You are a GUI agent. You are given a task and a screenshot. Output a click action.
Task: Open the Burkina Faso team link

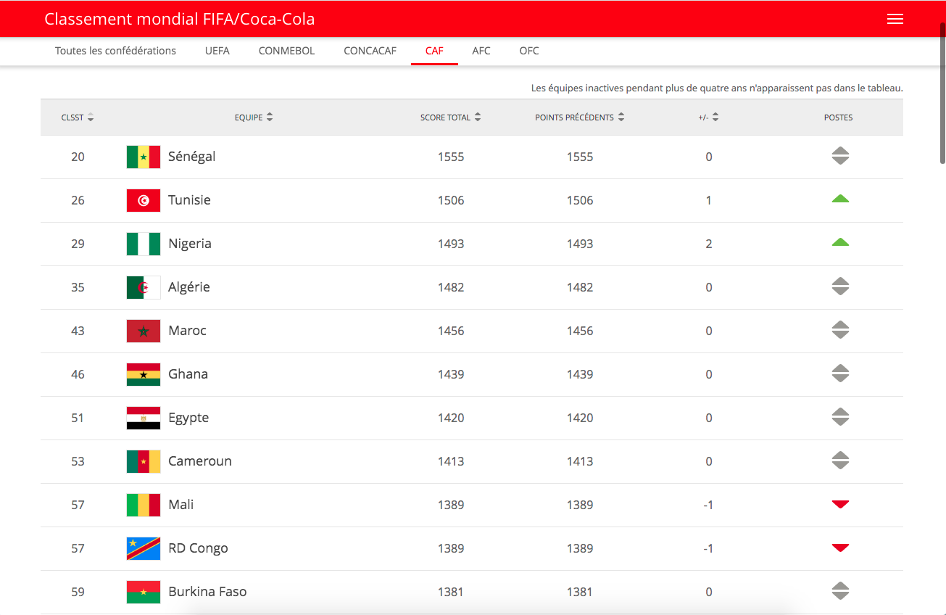point(207,592)
